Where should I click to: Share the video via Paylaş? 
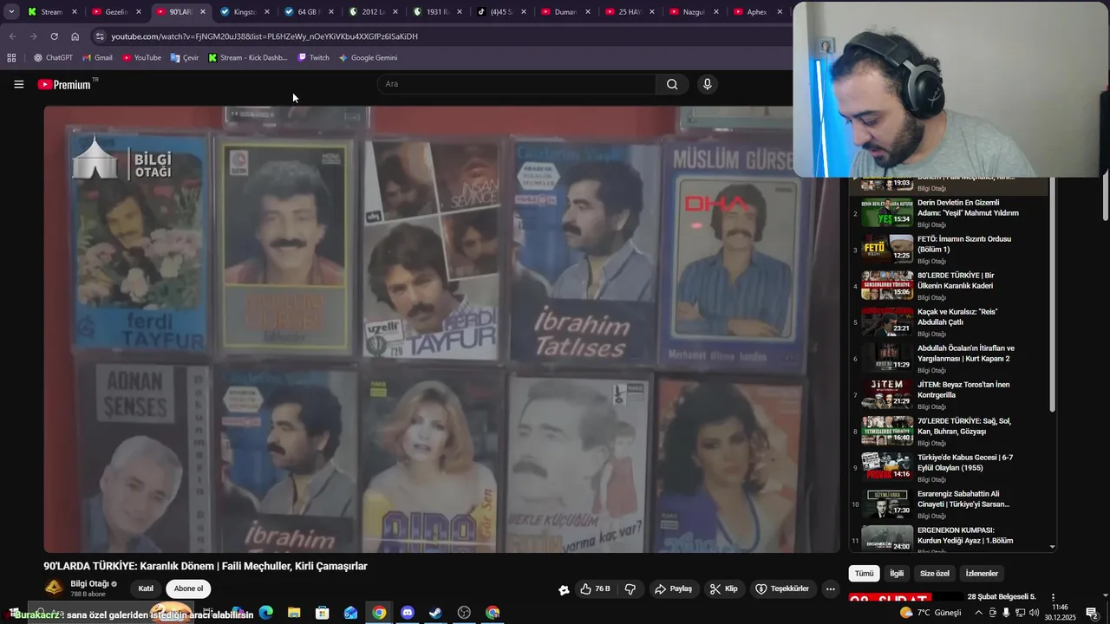click(x=673, y=588)
